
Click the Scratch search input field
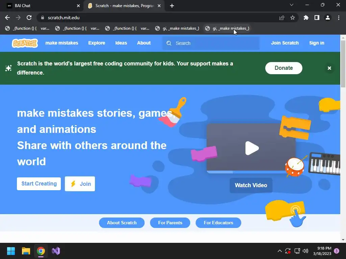(211, 43)
